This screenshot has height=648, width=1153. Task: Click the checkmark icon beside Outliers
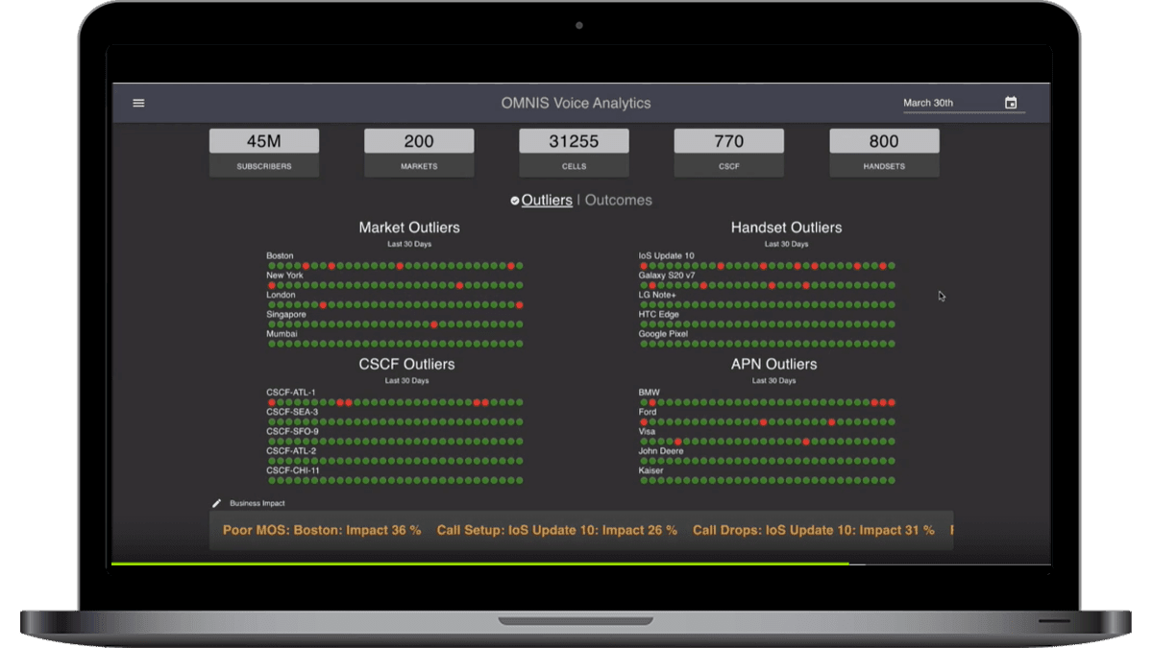tap(515, 201)
